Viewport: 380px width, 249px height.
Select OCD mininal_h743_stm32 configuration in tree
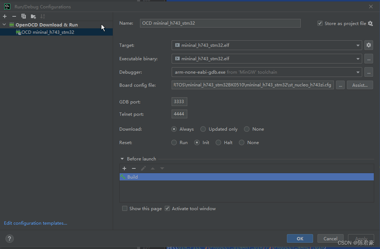pyautogui.click(x=56, y=32)
